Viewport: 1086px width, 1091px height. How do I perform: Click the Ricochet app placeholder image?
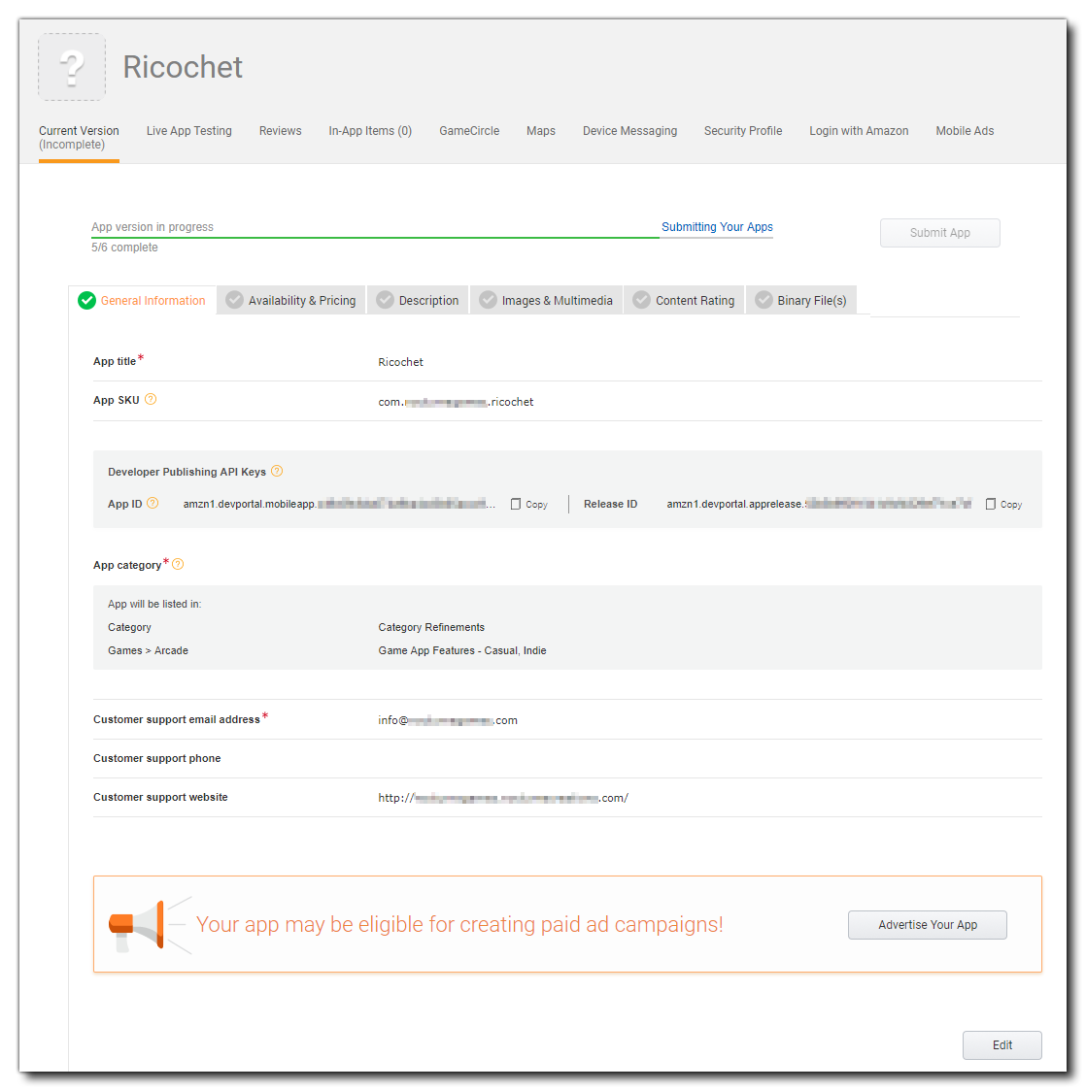pos(72,67)
